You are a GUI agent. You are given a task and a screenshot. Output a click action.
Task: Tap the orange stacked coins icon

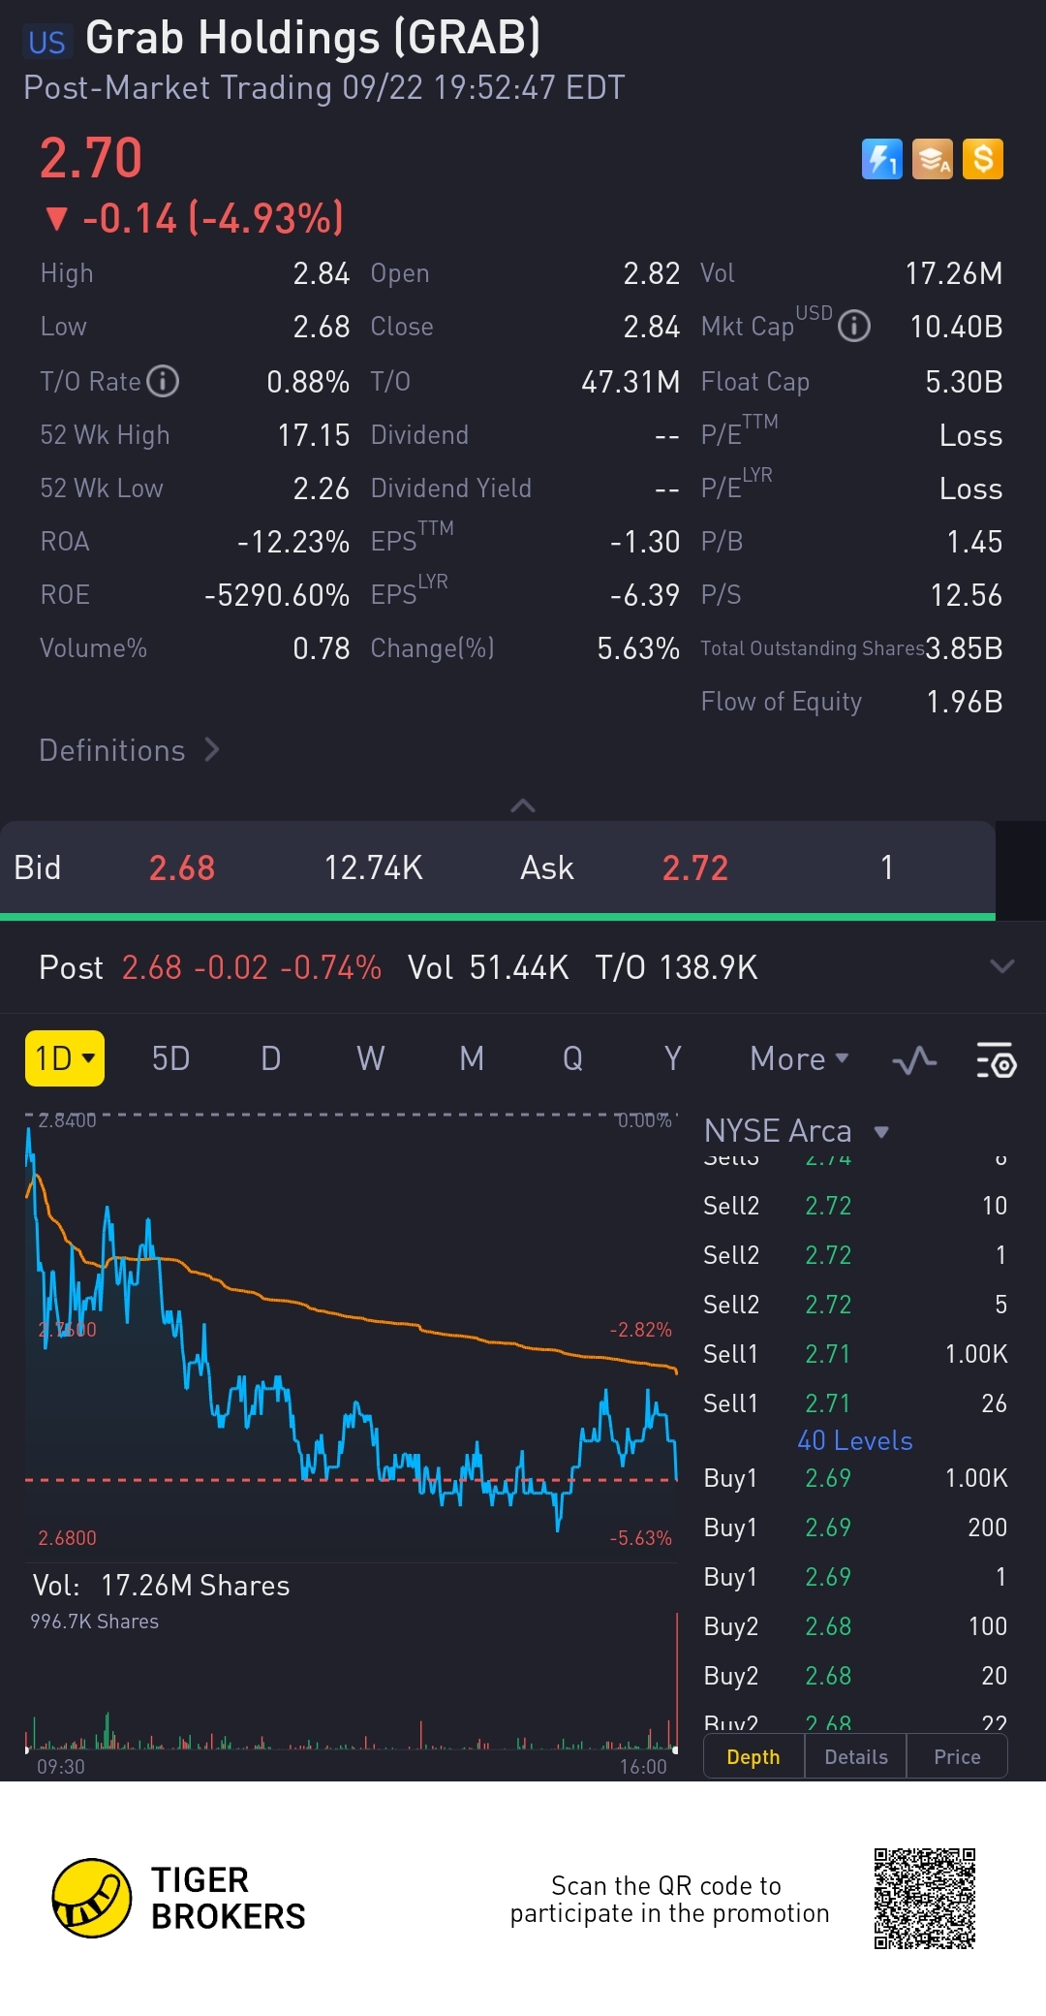click(932, 159)
